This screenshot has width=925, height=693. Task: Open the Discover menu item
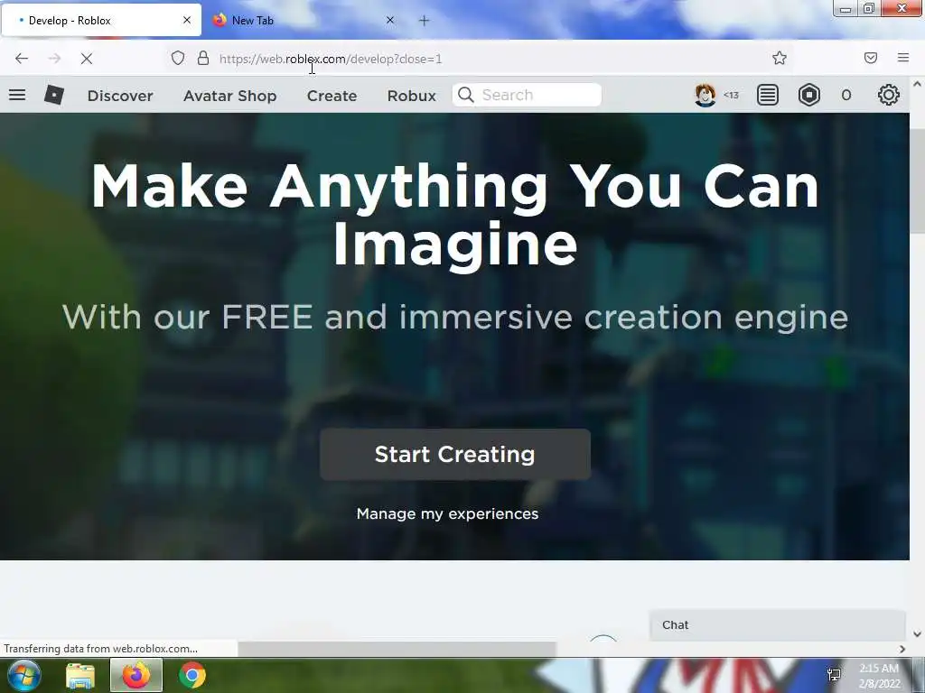(x=120, y=96)
